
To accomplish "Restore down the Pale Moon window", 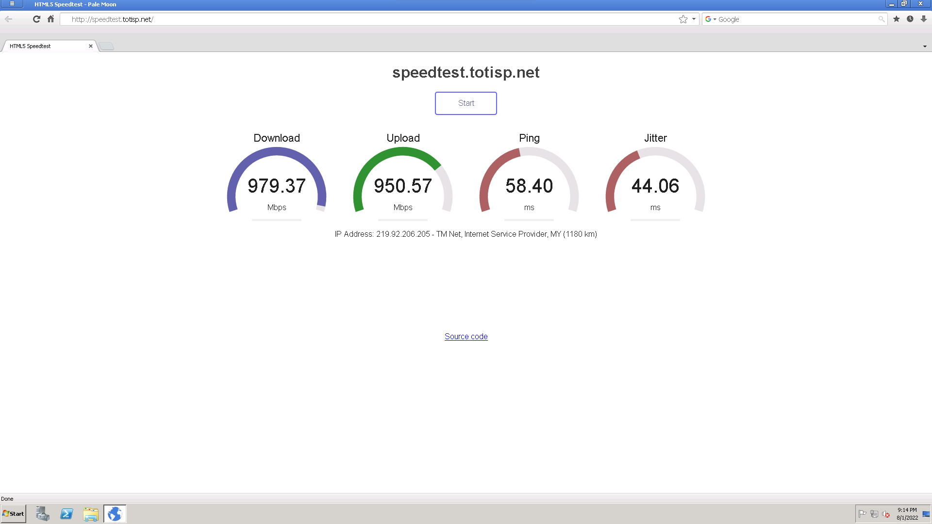I will tap(904, 4).
